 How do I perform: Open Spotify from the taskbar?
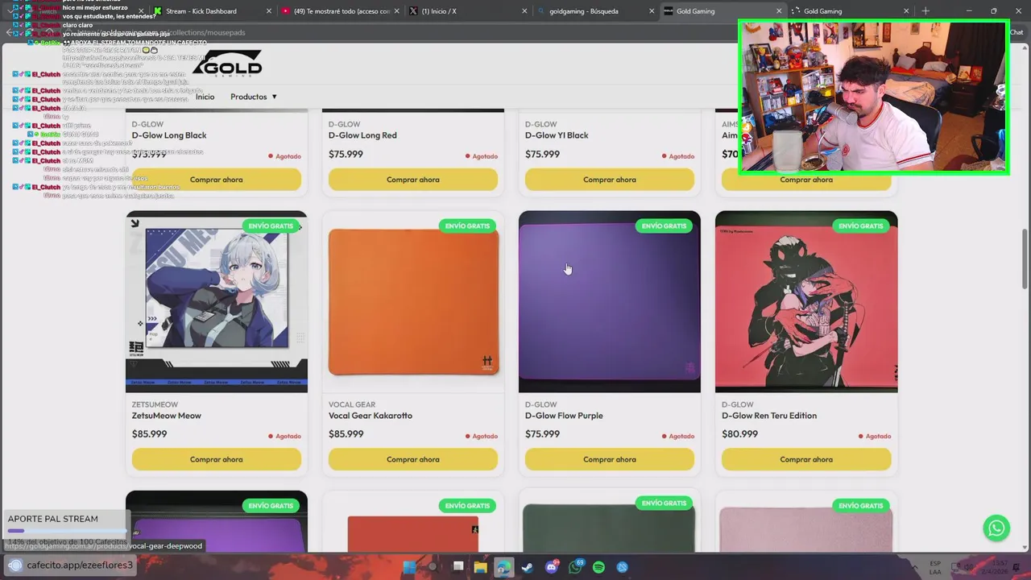coord(598,567)
